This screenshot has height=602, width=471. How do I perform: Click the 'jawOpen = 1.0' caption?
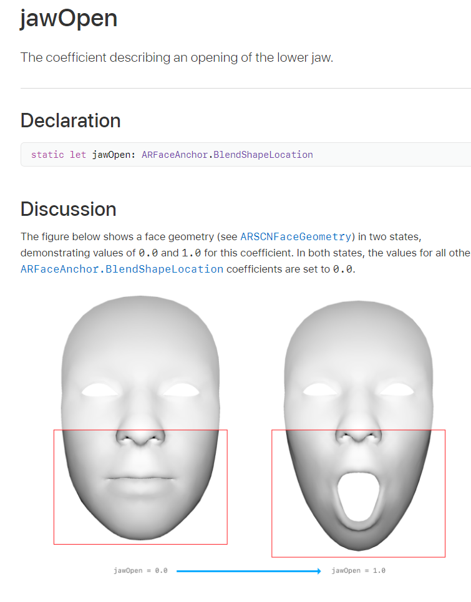359,571
